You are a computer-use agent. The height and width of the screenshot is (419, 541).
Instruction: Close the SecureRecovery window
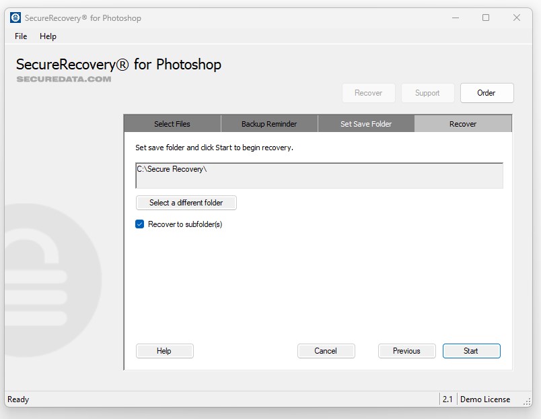point(517,18)
